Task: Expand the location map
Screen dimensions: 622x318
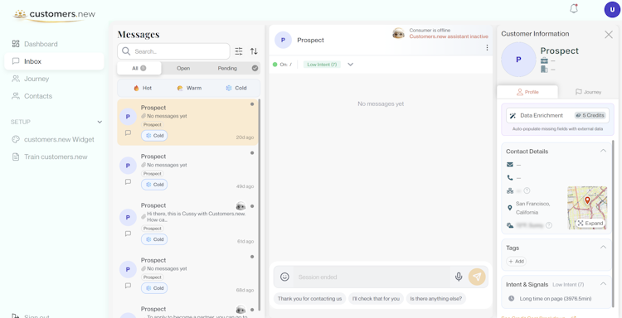Action: pyautogui.click(x=590, y=224)
